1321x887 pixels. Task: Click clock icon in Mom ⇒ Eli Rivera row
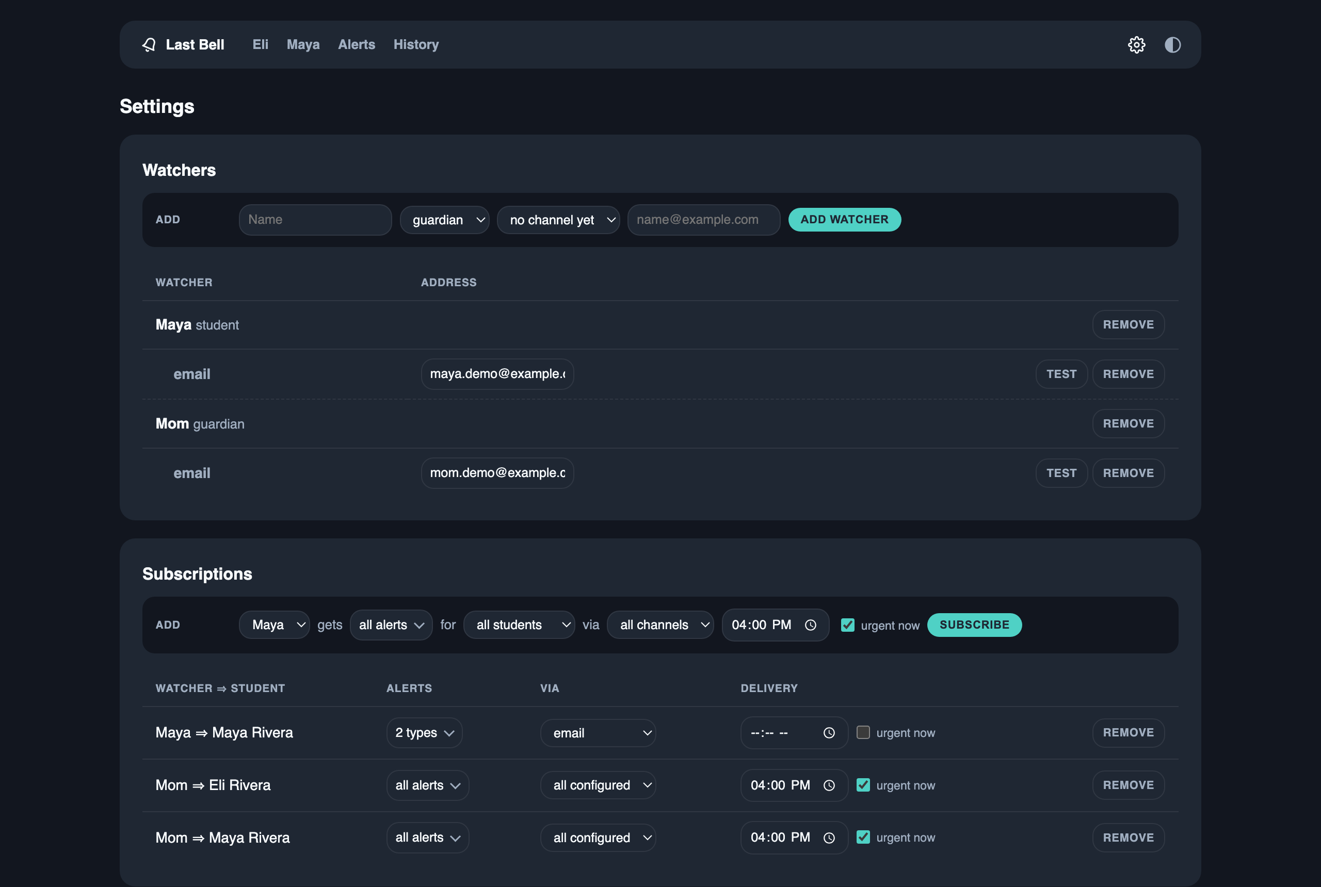coord(829,786)
